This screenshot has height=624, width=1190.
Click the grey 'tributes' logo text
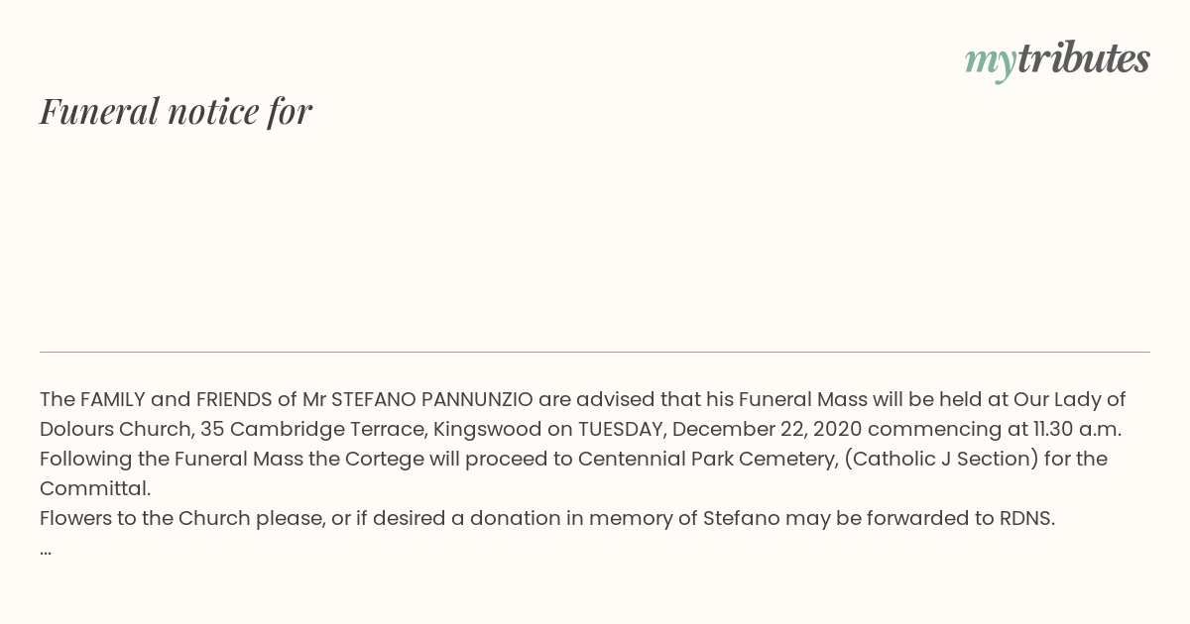(1083, 58)
